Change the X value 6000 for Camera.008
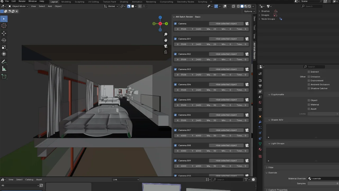339x191 pixels. point(183,151)
